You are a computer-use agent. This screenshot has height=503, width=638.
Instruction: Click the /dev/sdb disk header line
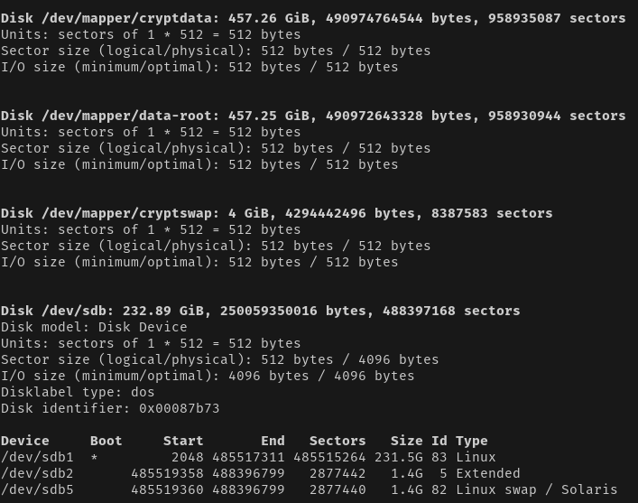[261, 312]
